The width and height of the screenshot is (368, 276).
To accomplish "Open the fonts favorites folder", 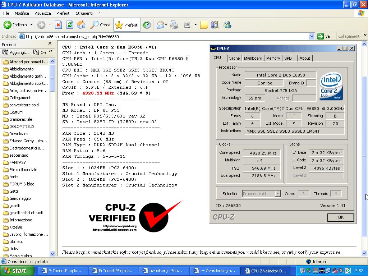I will pos(11,177).
